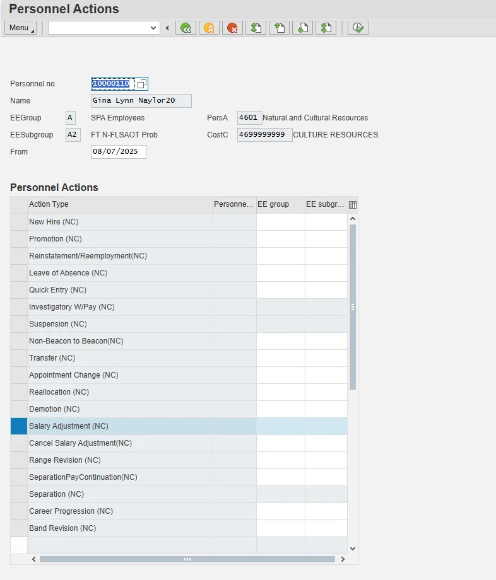Click the table vertical scrollbar thumb

[x=353, y=307]
